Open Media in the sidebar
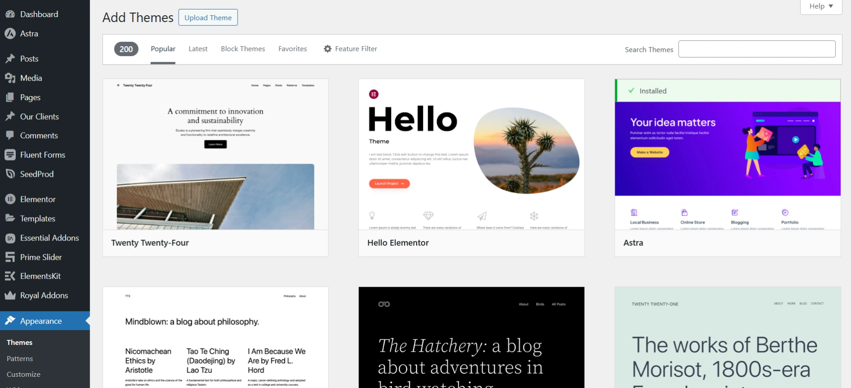Viewport: 851px width, 388px height. 31,78
